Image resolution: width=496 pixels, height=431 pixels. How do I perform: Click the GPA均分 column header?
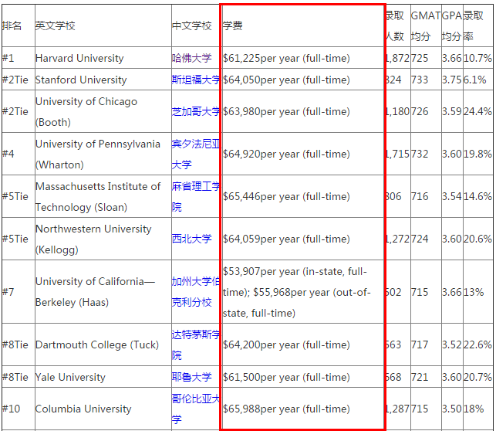click(452, 25)
